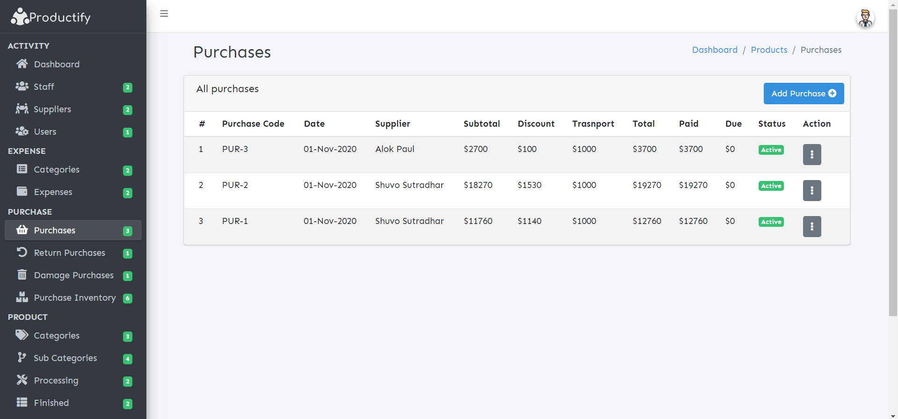Click Active status badge for PUR-1
Viewport: 898px width, 419px height.
[x=771, y=222]
